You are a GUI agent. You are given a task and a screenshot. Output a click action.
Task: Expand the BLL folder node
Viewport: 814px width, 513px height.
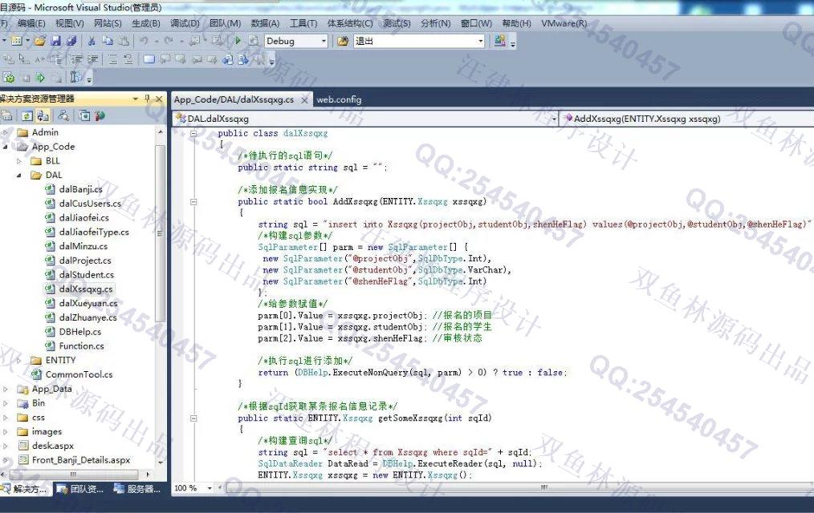pyautogui.click(x=19, y=161)
